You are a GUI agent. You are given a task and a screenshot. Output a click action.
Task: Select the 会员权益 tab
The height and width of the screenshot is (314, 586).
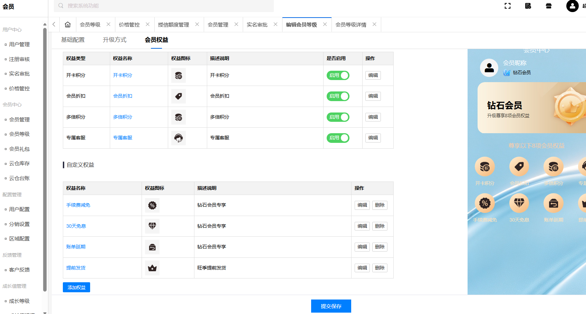tap(156, 40)
